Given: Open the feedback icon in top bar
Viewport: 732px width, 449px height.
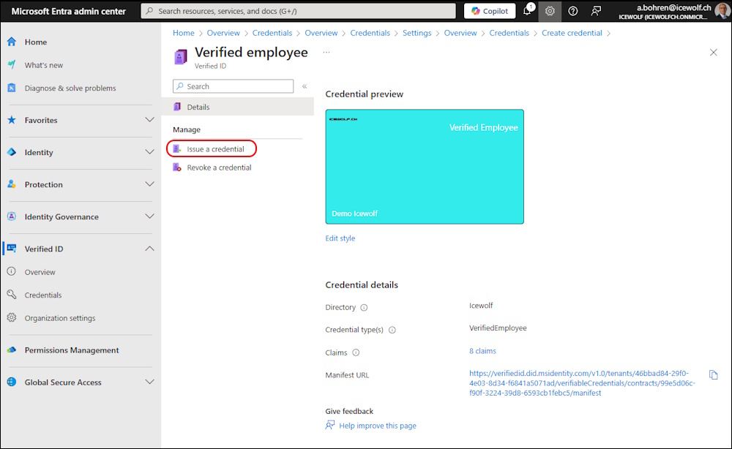Looking at the screenshot, I should coord(596,11).
